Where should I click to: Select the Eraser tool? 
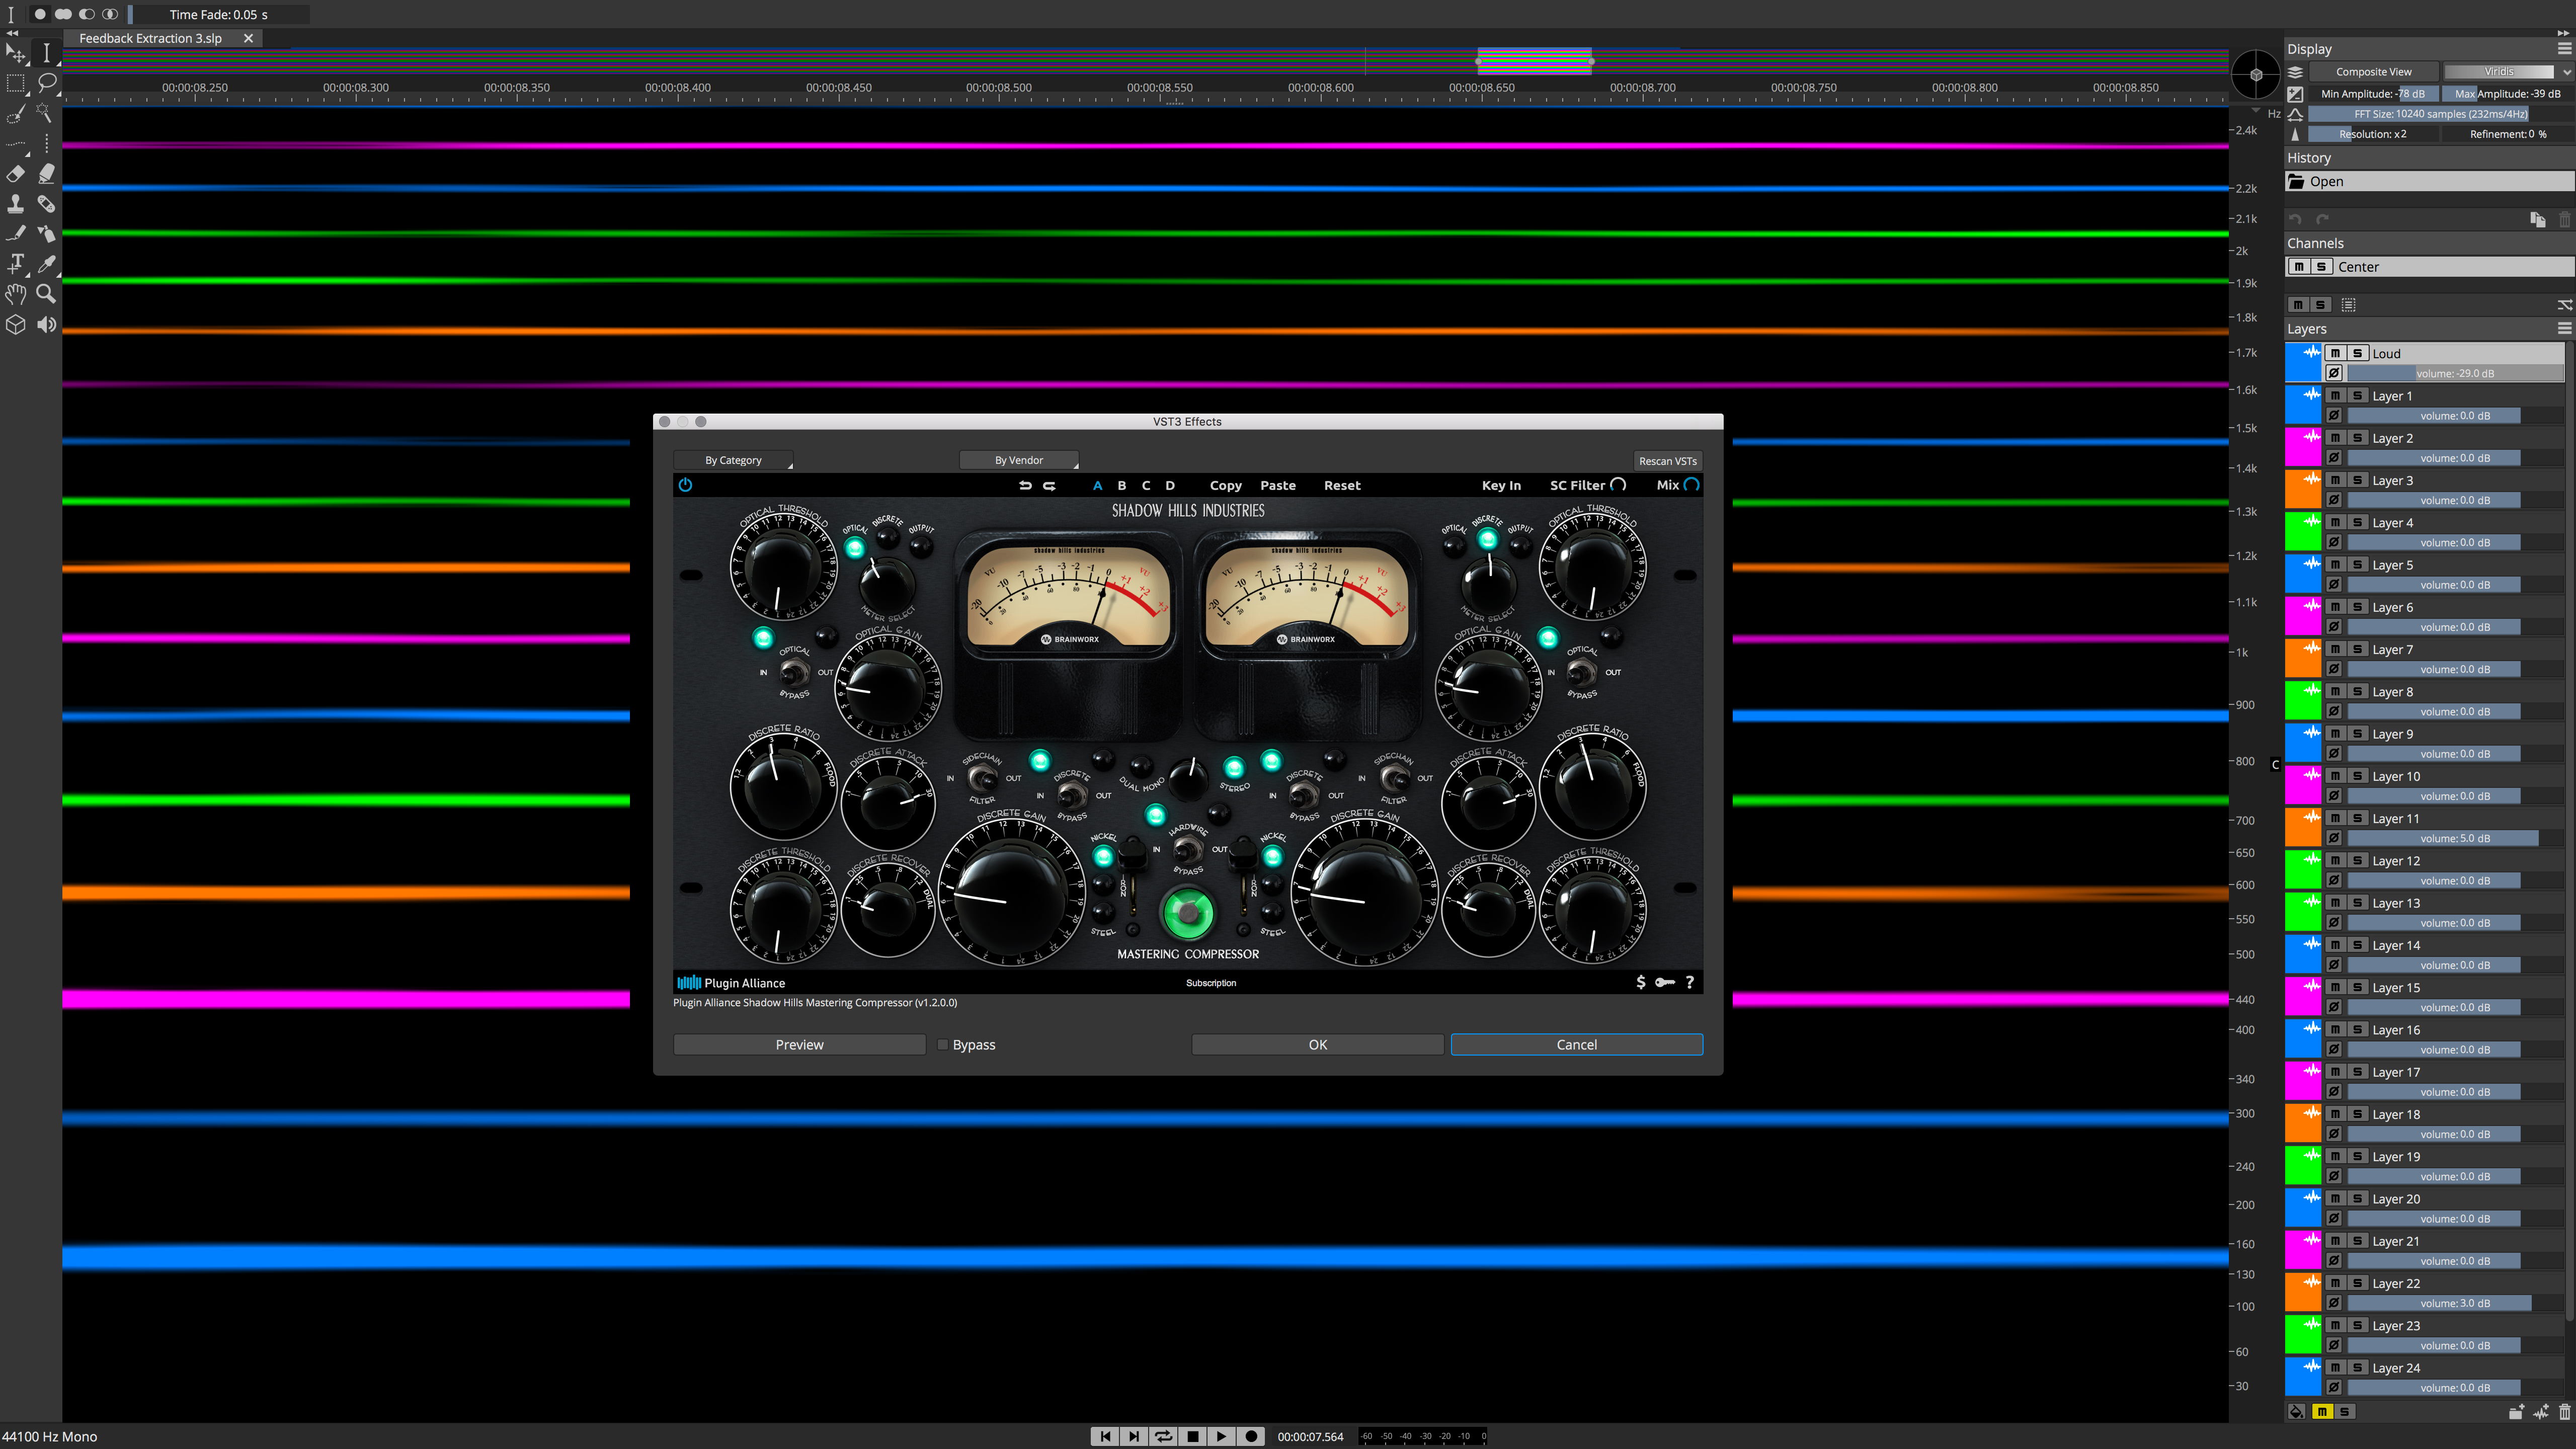15,173
